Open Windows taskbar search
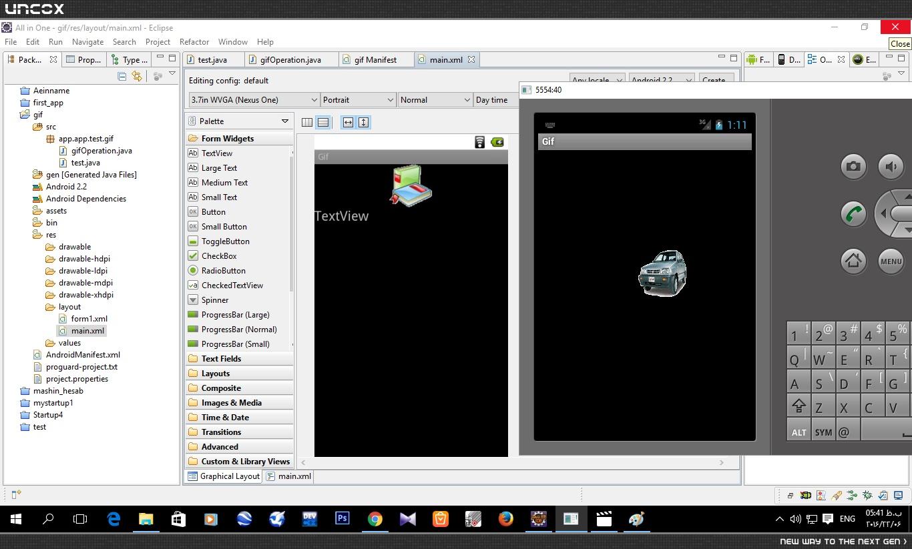Image resolution: width=912 pixels, height=549 pixels. pyautogui.click(x=48, y=519)
